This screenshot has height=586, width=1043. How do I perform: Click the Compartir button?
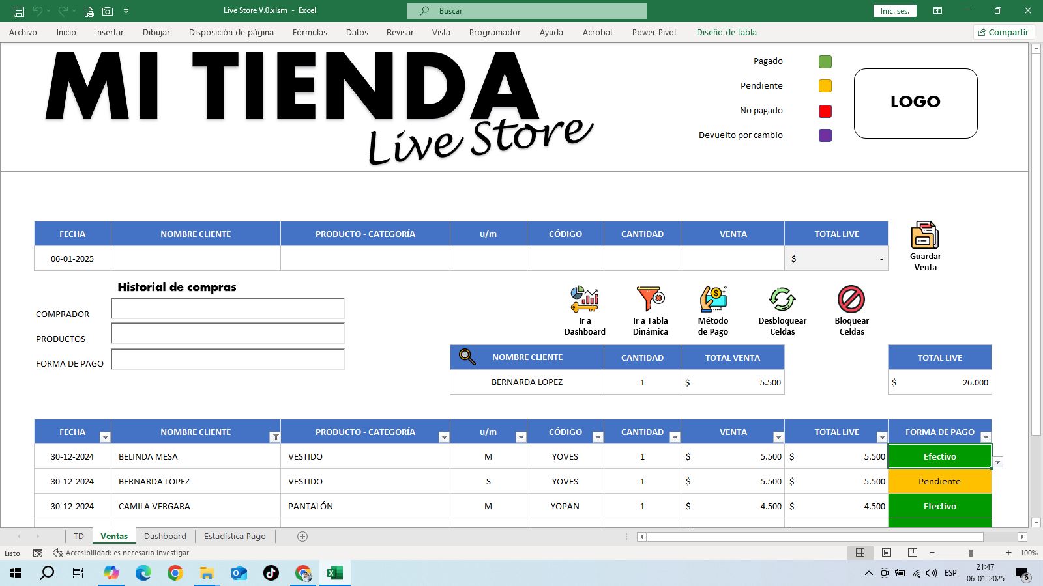coord(1004,32)
